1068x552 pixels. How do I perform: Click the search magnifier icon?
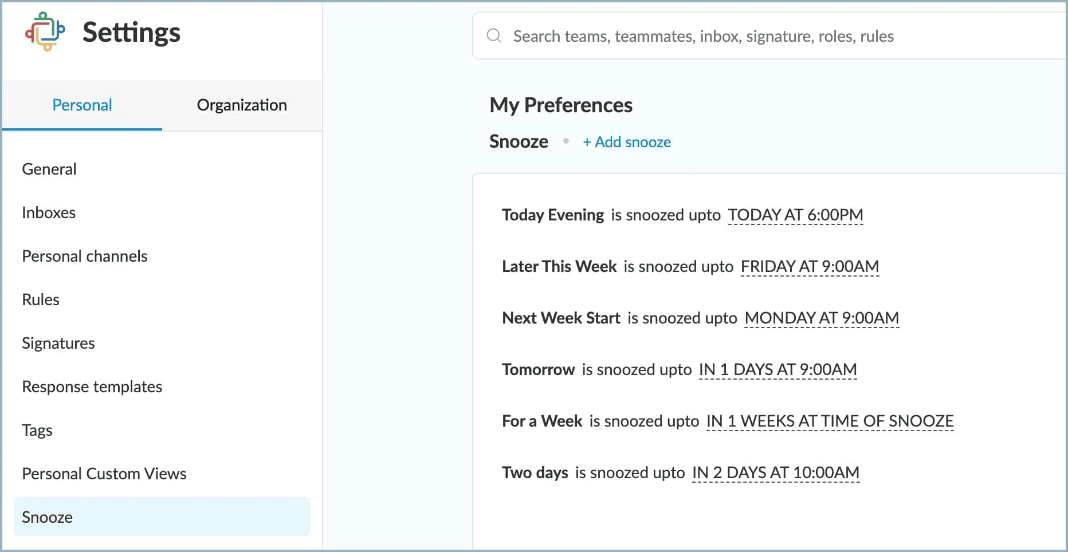click(x=494, y=36)
